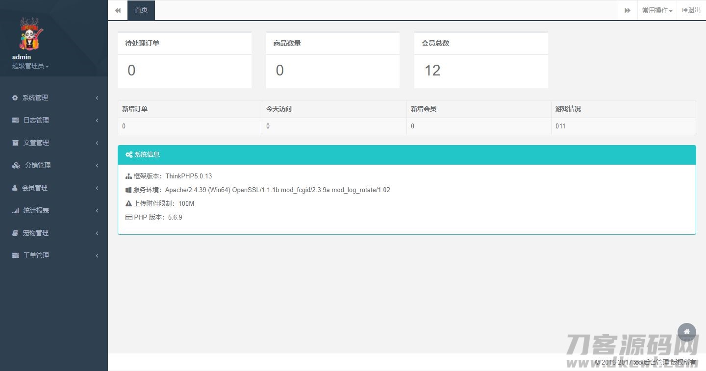706x371 pixels.
Task: Open the 超级管理员 user dropdown
Action: point(30,66)
